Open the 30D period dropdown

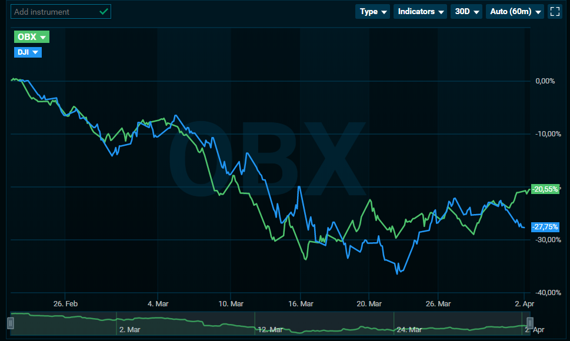click(x=466, y=12)
